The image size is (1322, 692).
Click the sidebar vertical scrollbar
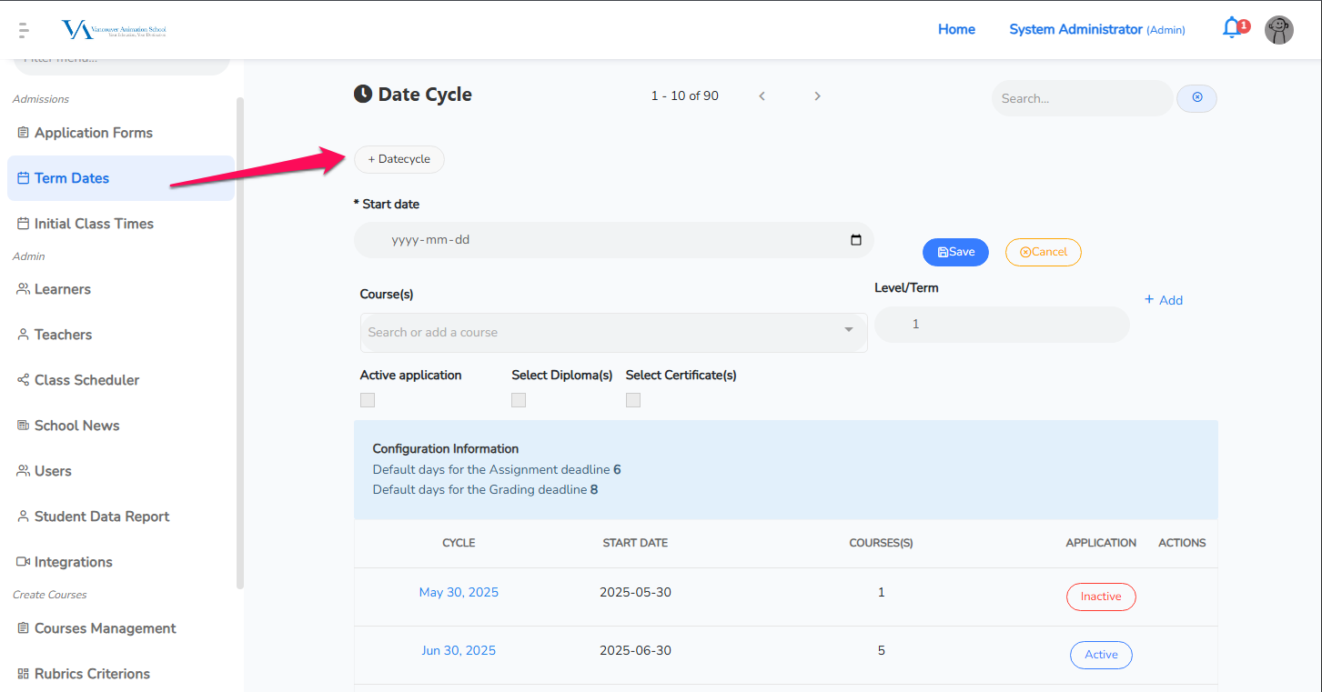[x=240, y=343]
